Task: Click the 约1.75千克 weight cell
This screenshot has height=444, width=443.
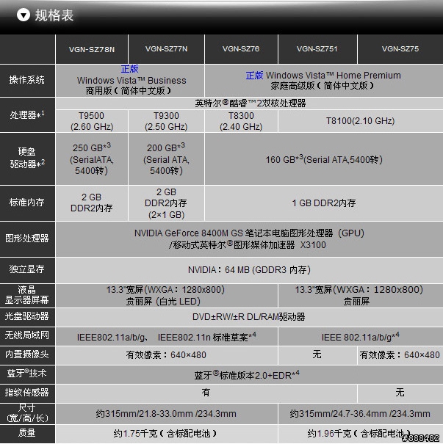Action: tap(167, 434)
